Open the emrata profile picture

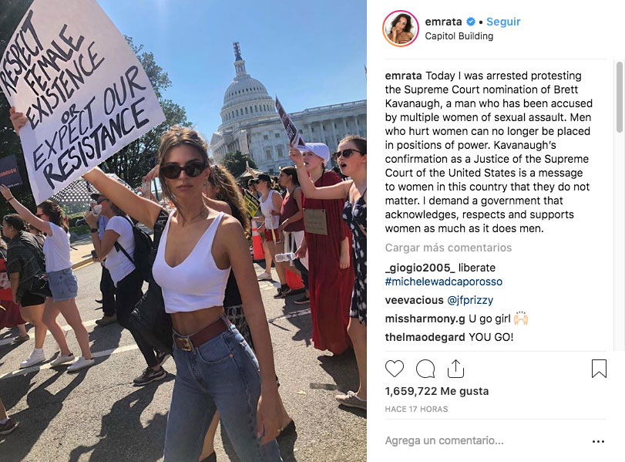[x=401, y=29]
